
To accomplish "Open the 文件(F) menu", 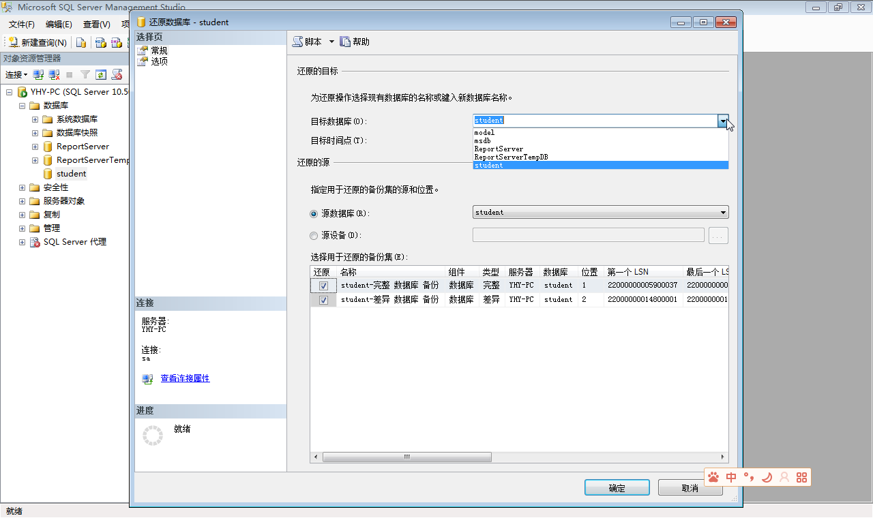I will 22,25.
